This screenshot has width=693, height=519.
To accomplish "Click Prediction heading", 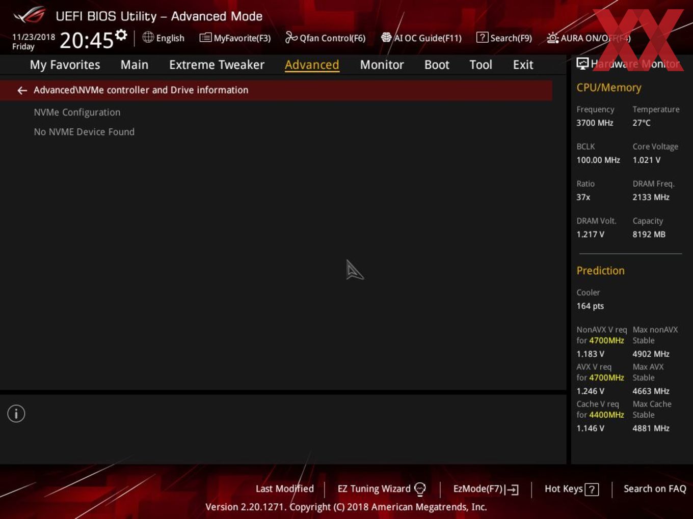I will tap(600, 271).
